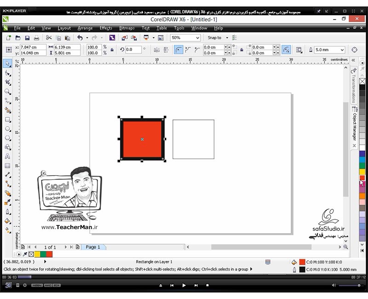Viewport: 368px width, 299px height.
Task: Click the no-color swatch atop palette
Action: click(362, 81)
